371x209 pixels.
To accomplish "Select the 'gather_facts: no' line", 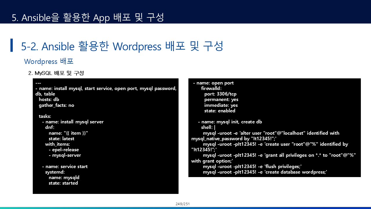I will tap(57, 105).
